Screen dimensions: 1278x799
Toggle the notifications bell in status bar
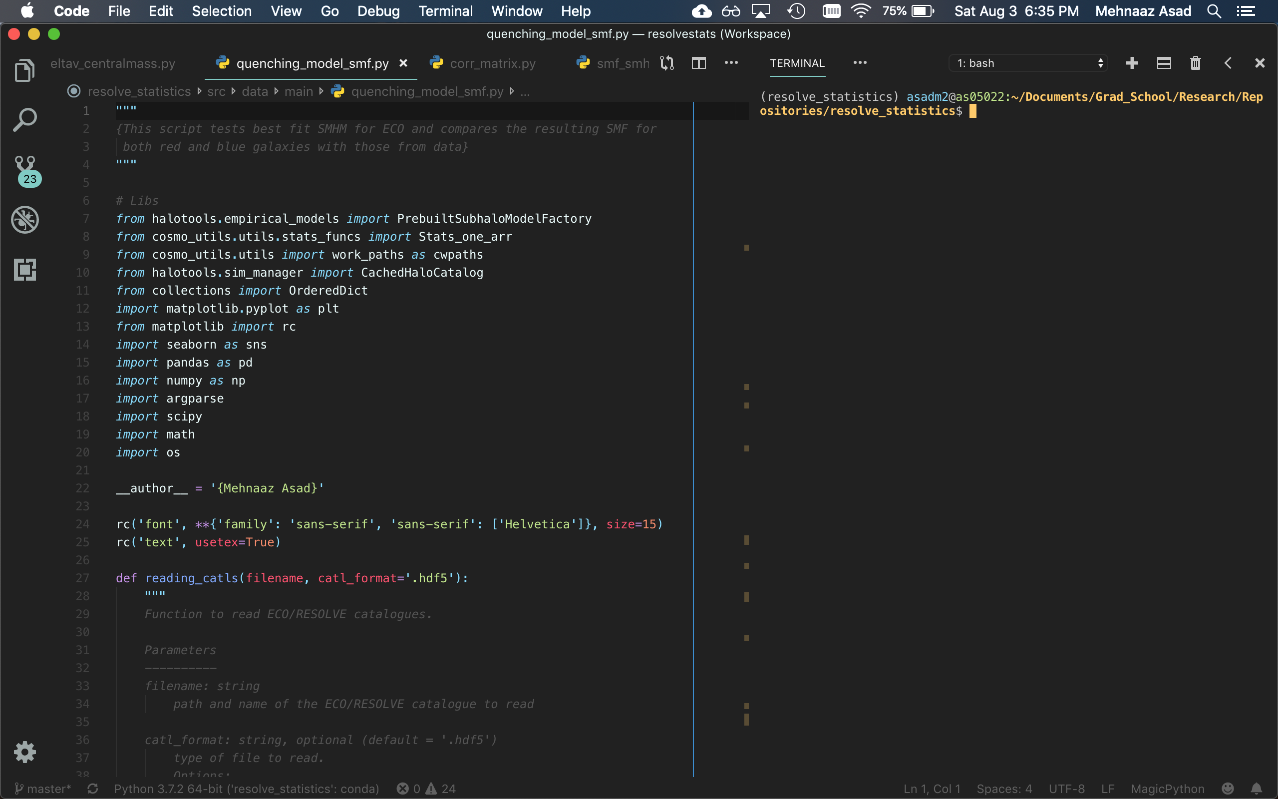click(1257, 789)
